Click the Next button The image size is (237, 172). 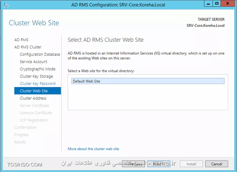[159, 164]
